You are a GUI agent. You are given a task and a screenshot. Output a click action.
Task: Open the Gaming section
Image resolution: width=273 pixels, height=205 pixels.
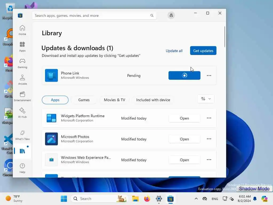[22, 63]
